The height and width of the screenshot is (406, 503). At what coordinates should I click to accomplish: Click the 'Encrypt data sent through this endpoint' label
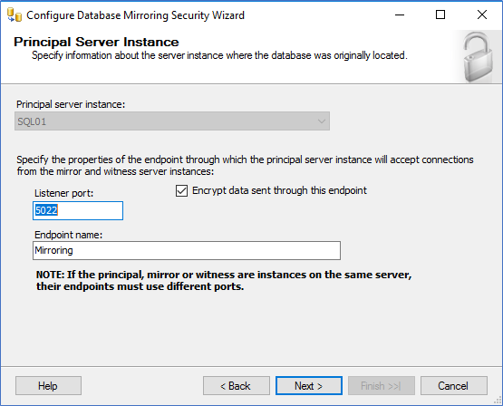tap(279, 190)
